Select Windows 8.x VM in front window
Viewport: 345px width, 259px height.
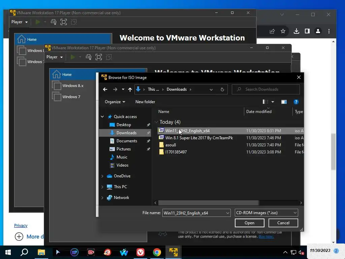(x=73, y=86)
